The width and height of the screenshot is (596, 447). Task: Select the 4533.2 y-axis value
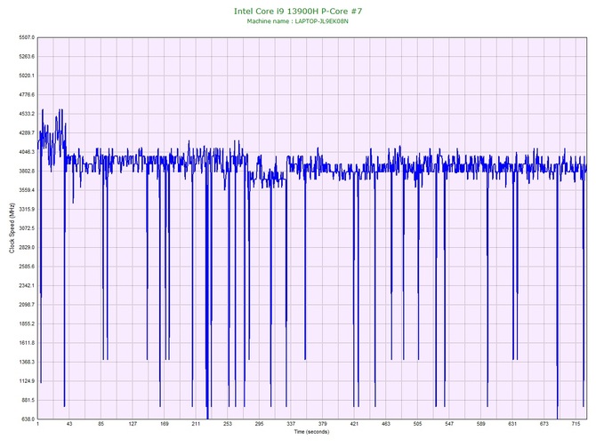(27, 114)
